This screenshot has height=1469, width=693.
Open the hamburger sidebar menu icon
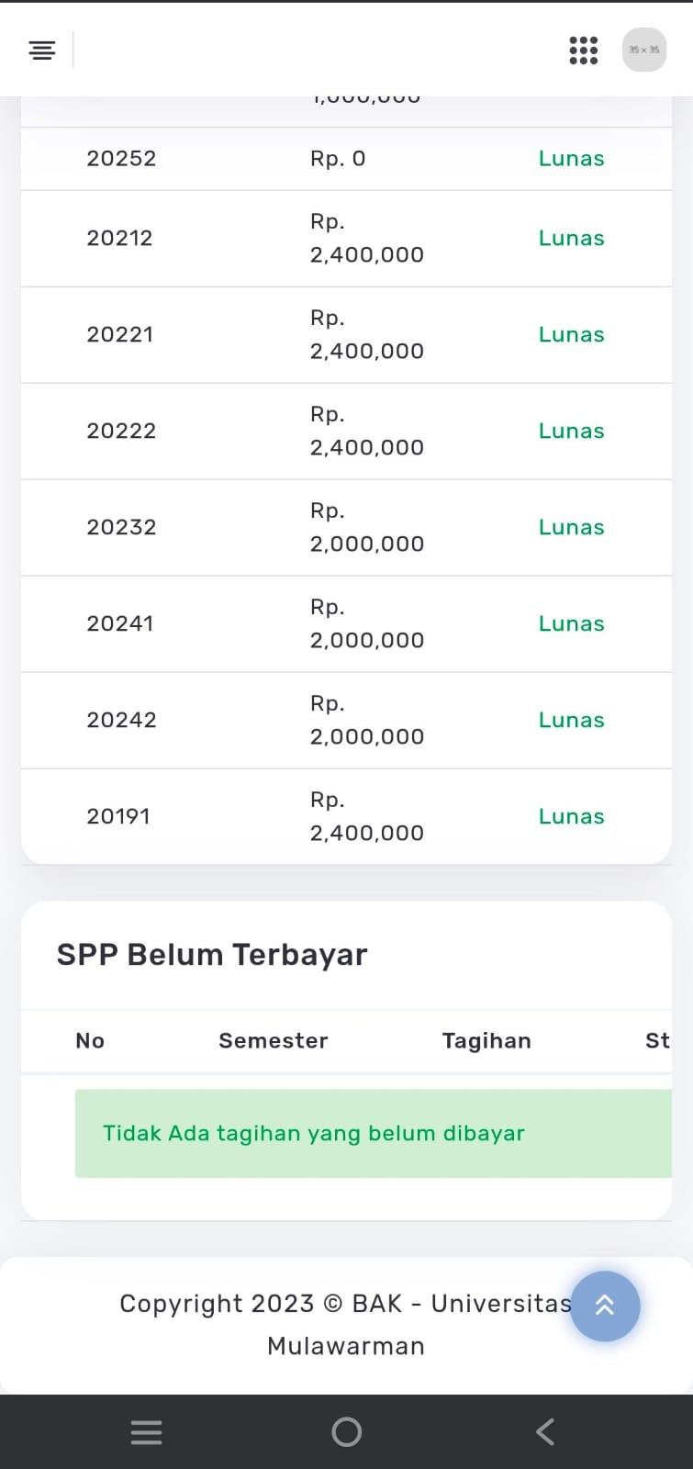click(42, 50)
